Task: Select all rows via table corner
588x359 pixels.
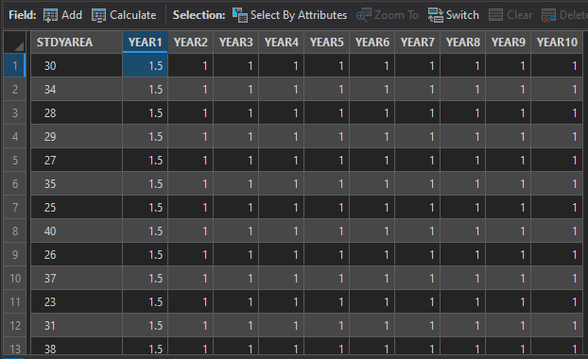Action: click(x=14, y=43)
